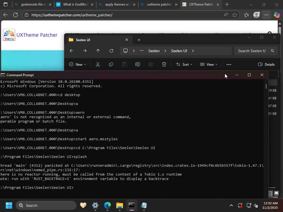
Task: Go back in File Explorer
Action: tap(72, 51)
